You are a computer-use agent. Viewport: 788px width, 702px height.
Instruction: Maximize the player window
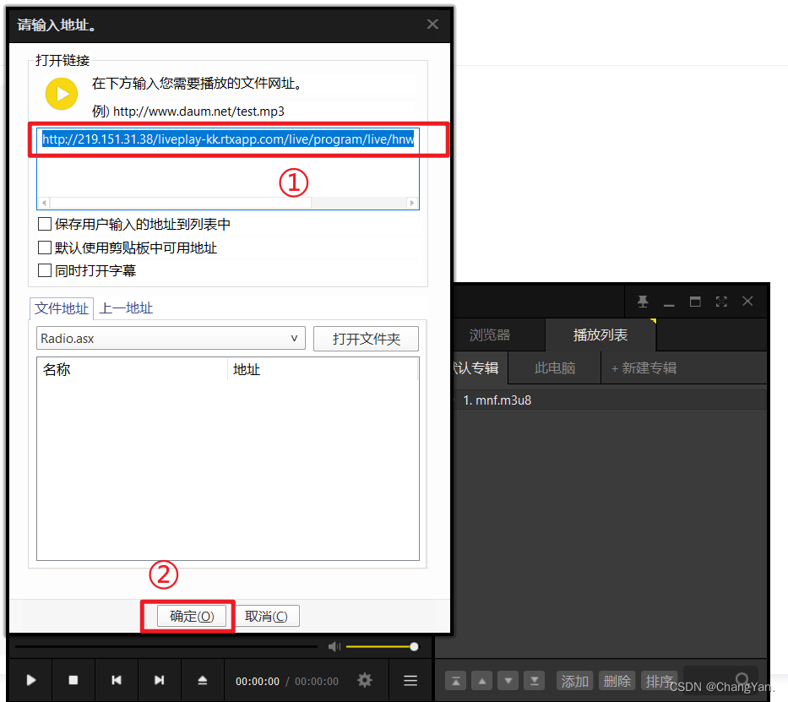[695, 302]
